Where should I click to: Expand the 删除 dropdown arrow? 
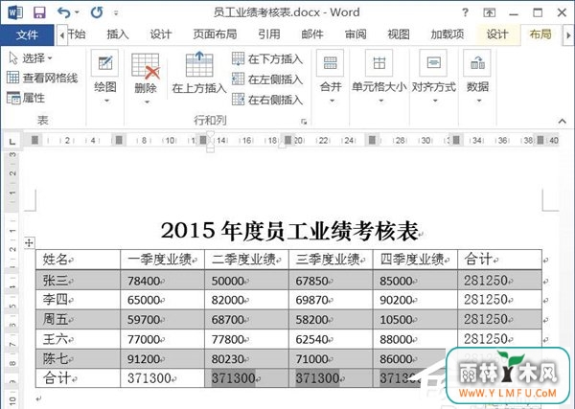pos(147,102)
